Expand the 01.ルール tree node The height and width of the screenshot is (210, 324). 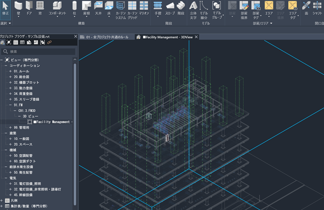pos(10,71)
